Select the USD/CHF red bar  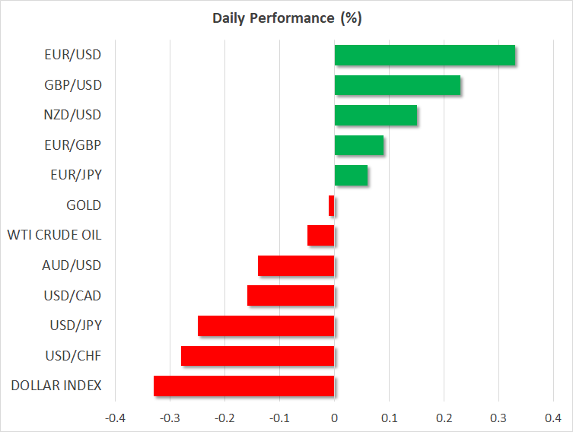[x=258, y=355]
